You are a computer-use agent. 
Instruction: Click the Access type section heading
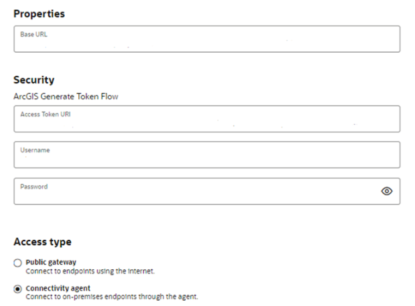coord(42,242)
